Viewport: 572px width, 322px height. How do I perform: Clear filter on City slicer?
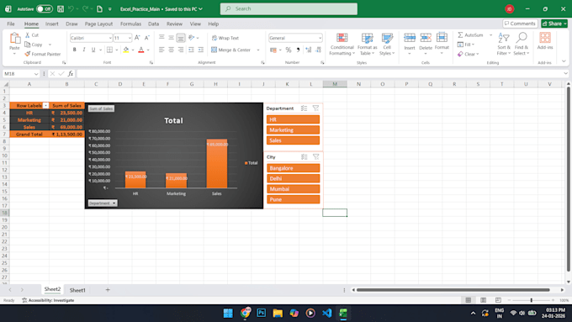click(x=316, y=157)
